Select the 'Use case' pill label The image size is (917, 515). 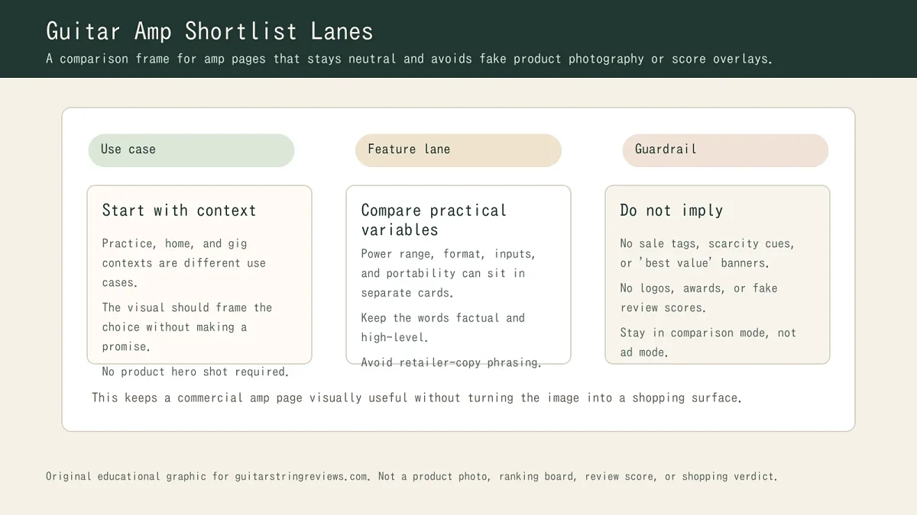128,150
